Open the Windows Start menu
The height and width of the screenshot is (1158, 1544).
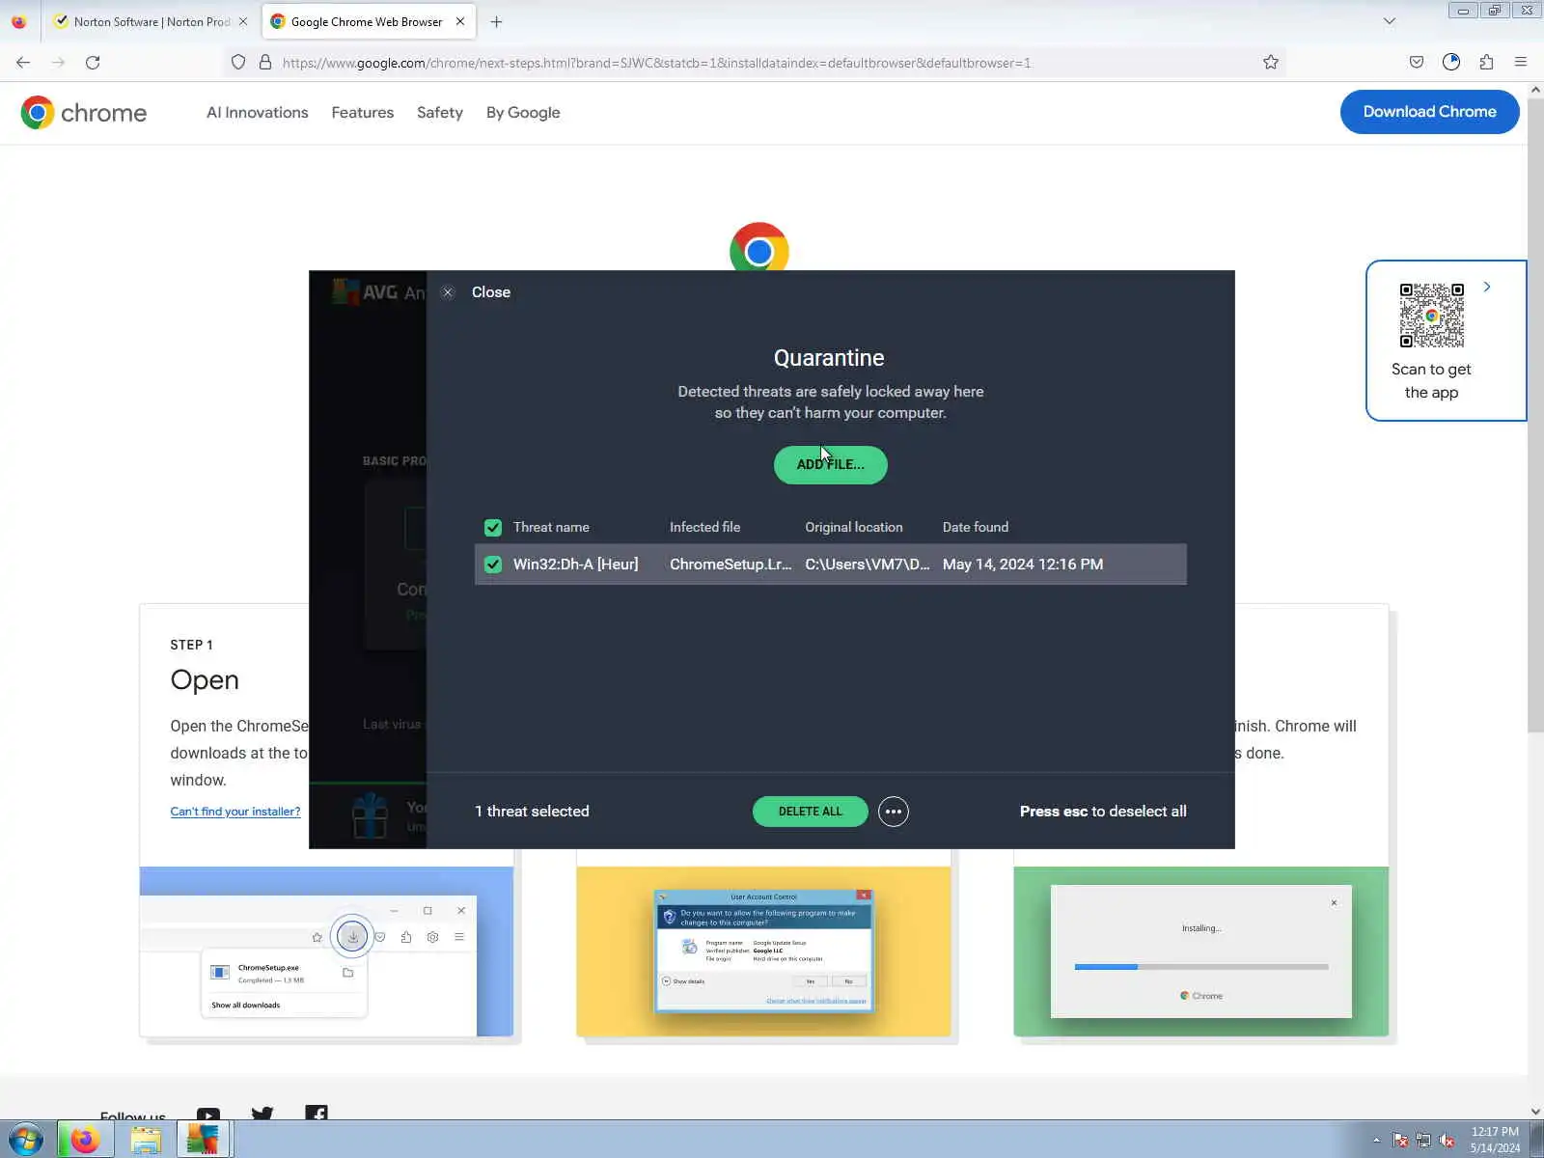pyautogui.click(x=25, y=1140)
